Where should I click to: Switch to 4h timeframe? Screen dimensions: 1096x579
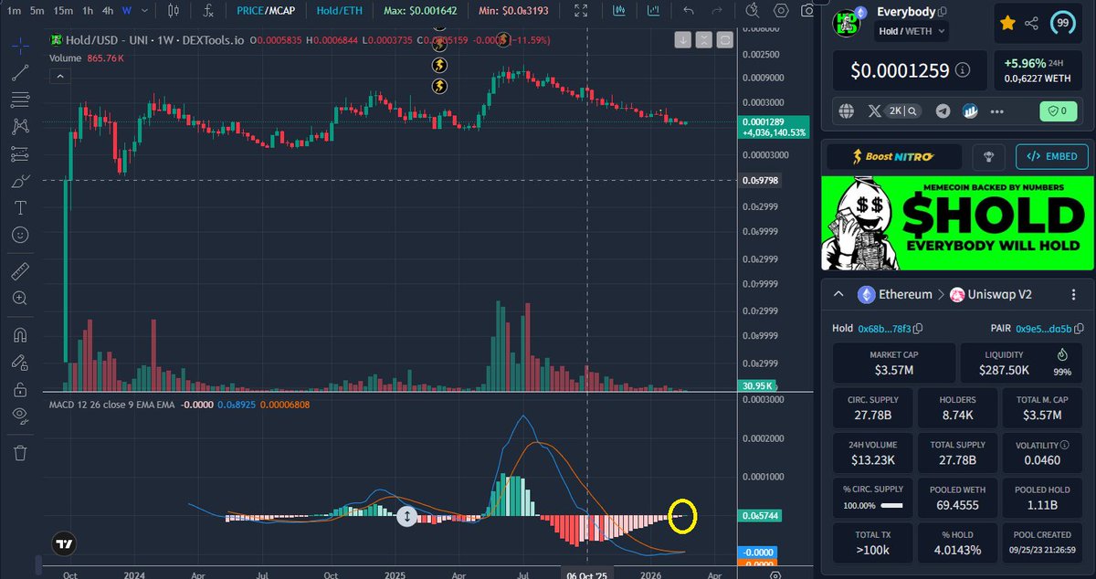108,11
